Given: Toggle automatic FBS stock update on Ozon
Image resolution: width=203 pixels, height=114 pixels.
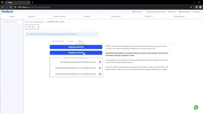Looking at the screenshot, I should tap(100, 68).
